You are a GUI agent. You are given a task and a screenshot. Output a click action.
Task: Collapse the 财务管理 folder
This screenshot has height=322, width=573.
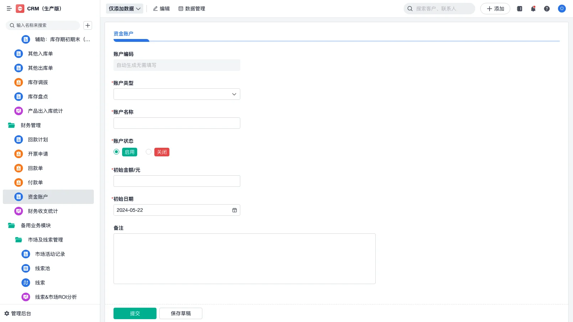11,125
